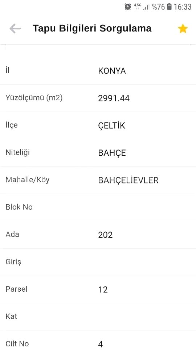Select the İlçe row ÇELTİK

pos(98,125)
